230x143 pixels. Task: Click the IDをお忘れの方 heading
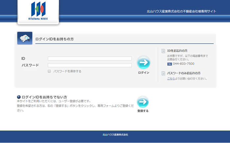point(177,51)
